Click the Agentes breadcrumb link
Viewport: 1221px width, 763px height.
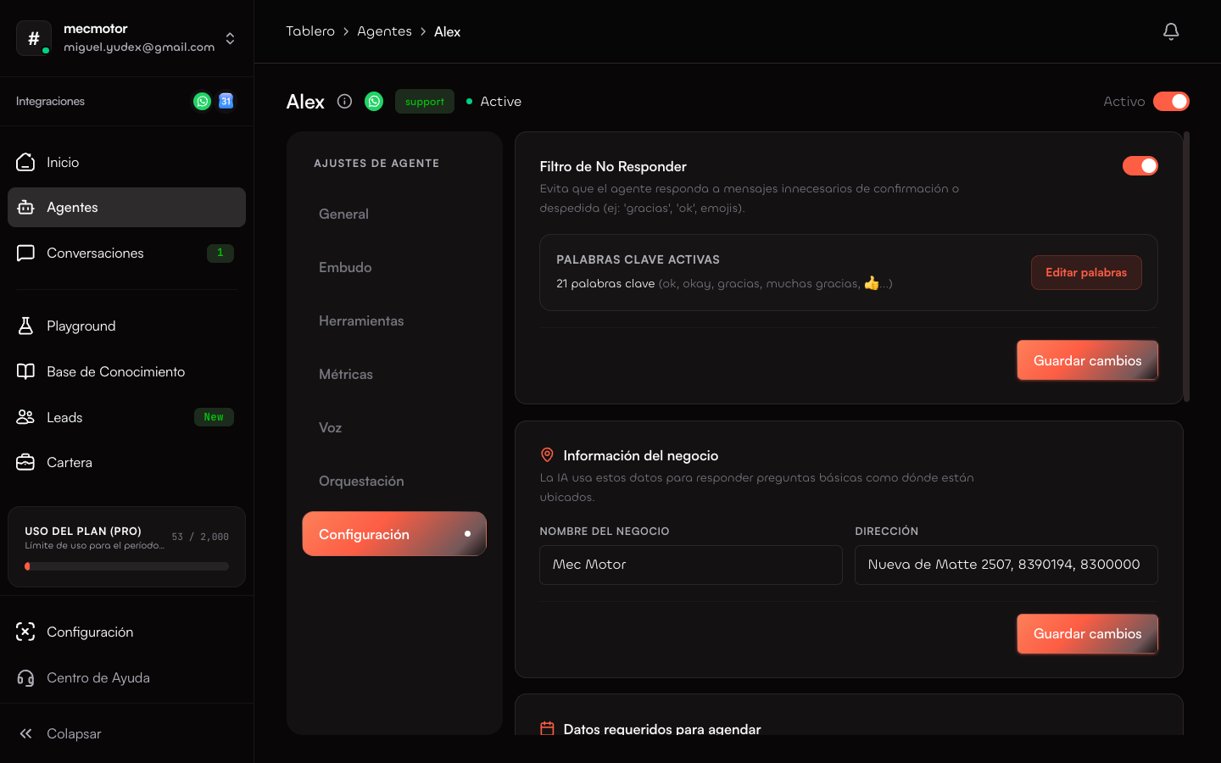point(384,31)
